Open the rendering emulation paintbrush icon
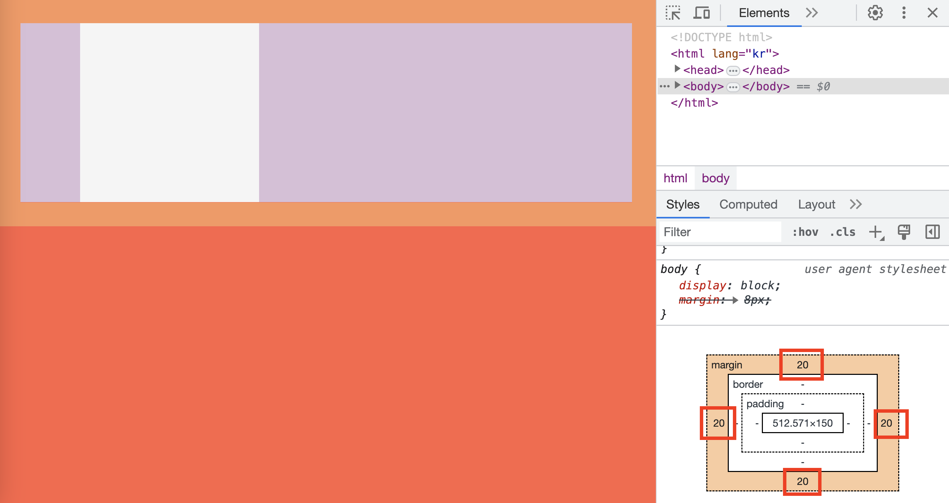The image size is (949, 503). [904, 232]
